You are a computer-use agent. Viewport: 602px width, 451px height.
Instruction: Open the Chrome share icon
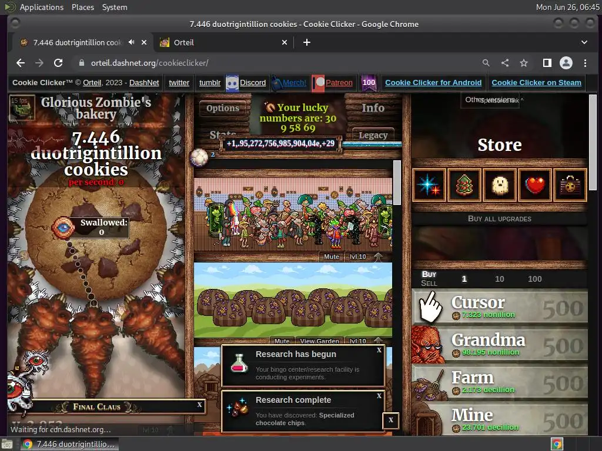[x=505, y=63]
